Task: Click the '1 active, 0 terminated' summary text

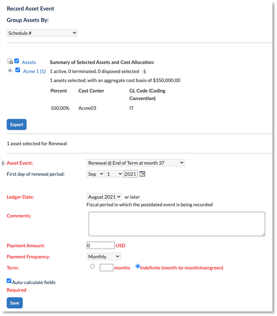Action: click(94, 72)
